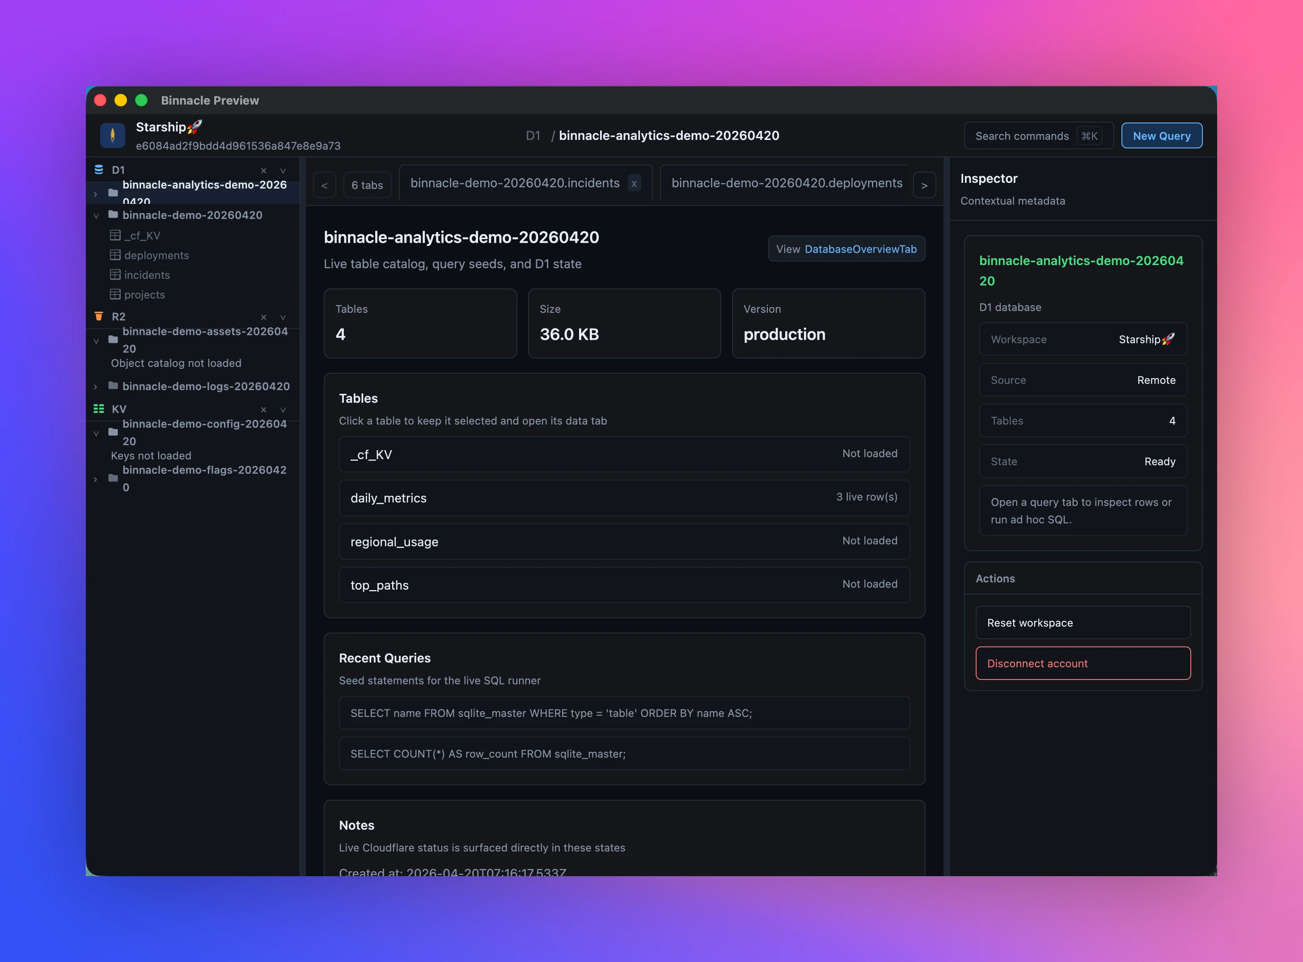This screenshot has height=962, width=1303.
Task: Click 'Object catalog not loaded' text
Action: tap(176, 363)
